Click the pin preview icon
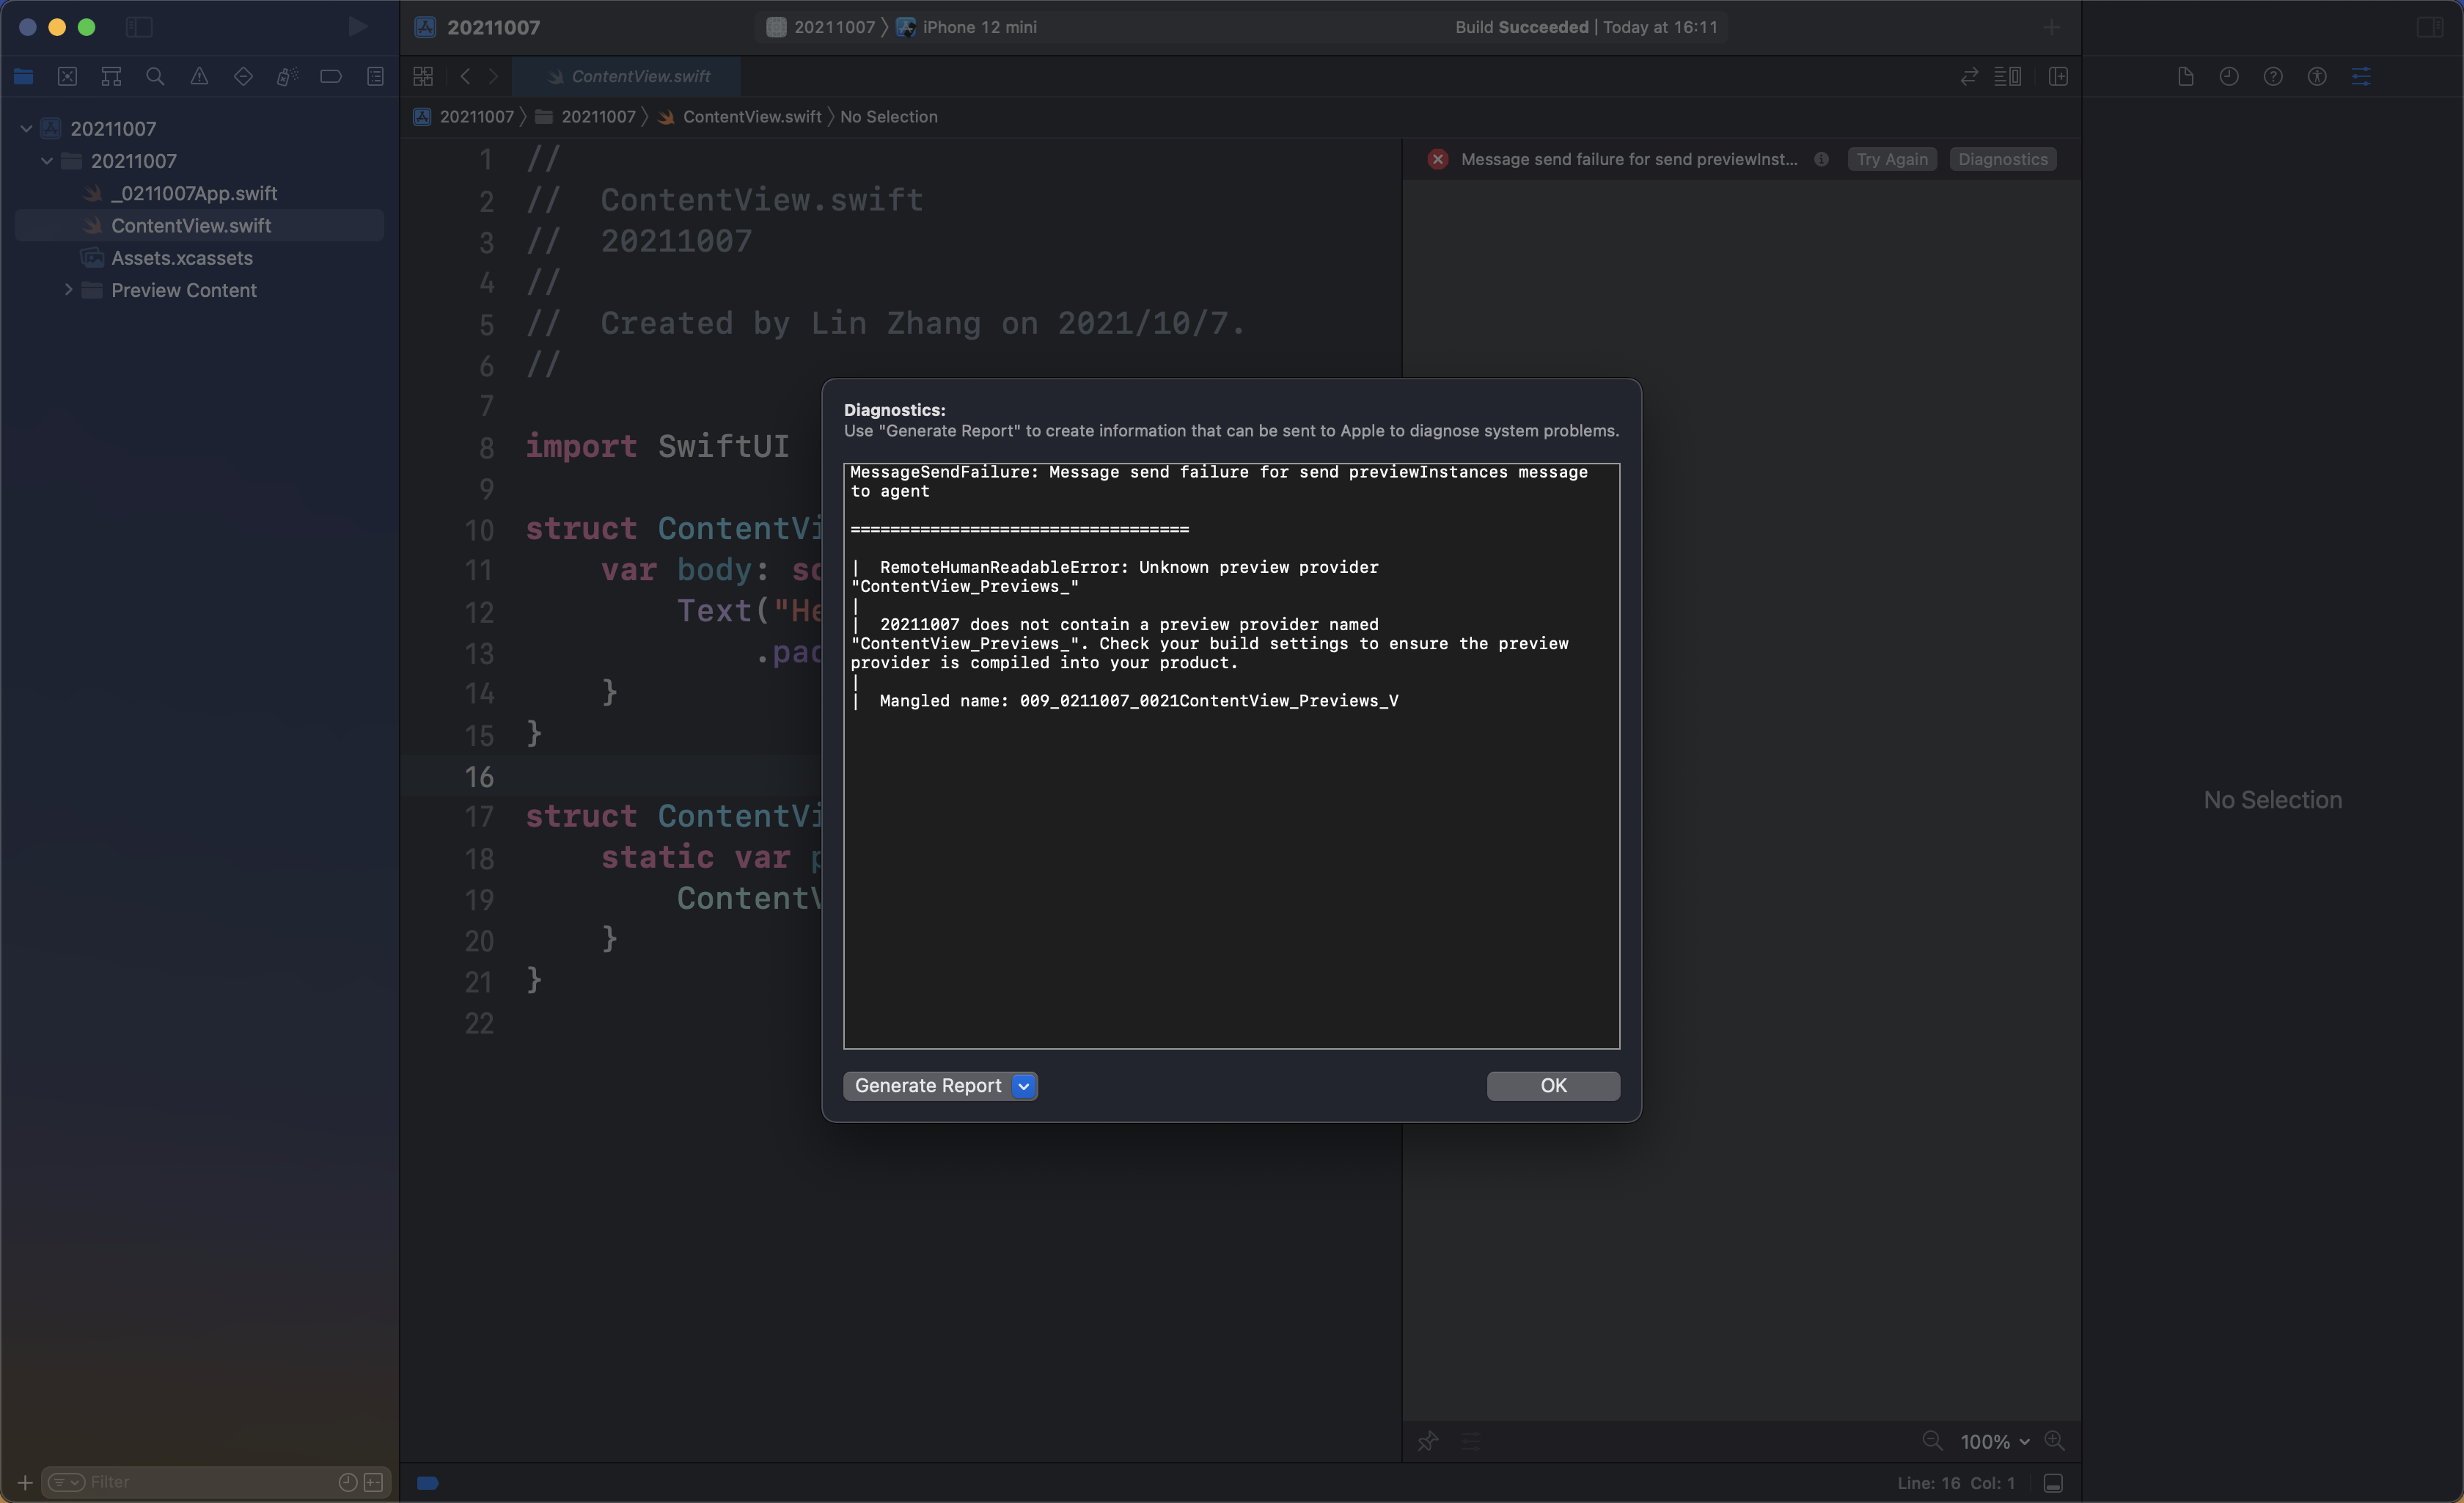2464x1503 pixels. coord(1428,1441)
